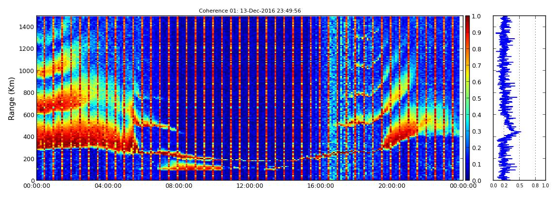
Task: Click the 800 tick label on the range axis
Action: tap(29, 93)
